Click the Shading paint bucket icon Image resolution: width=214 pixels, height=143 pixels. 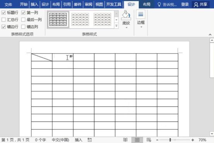[x=126, y=15]
